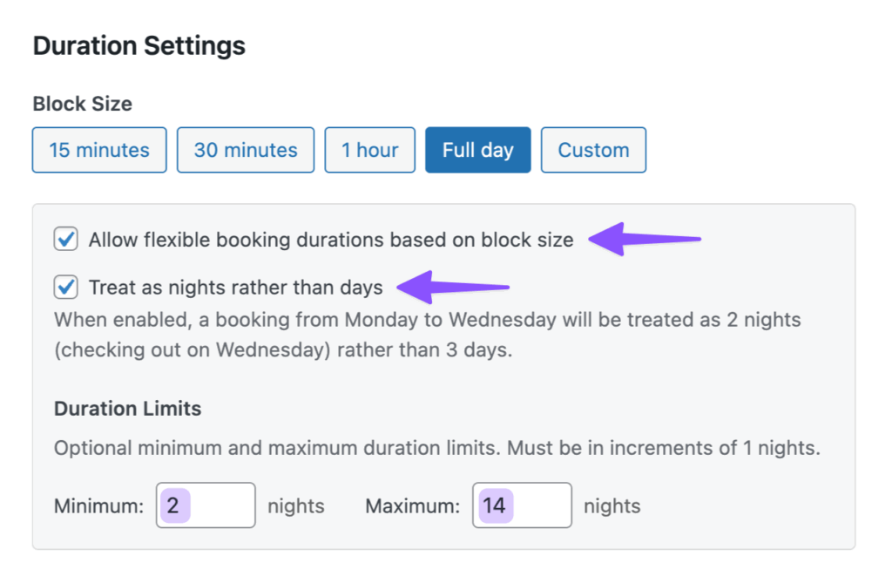This screenshot has height=583, width=892.
Task: Click the Minimum nights input field
Action: [x=205, y=505]
